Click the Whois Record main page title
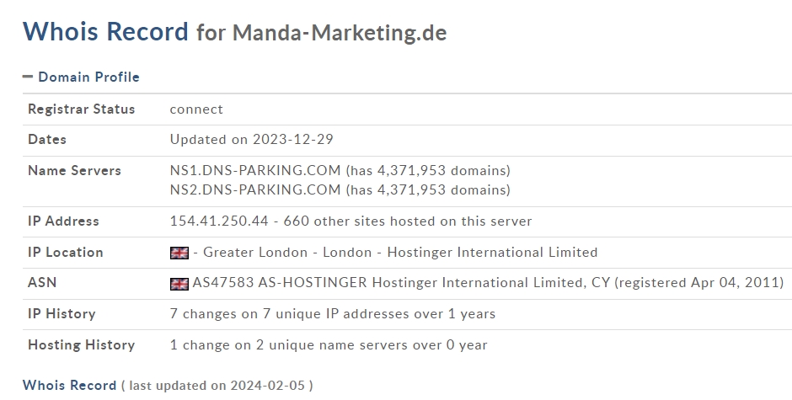 click(x=105, y=31)
